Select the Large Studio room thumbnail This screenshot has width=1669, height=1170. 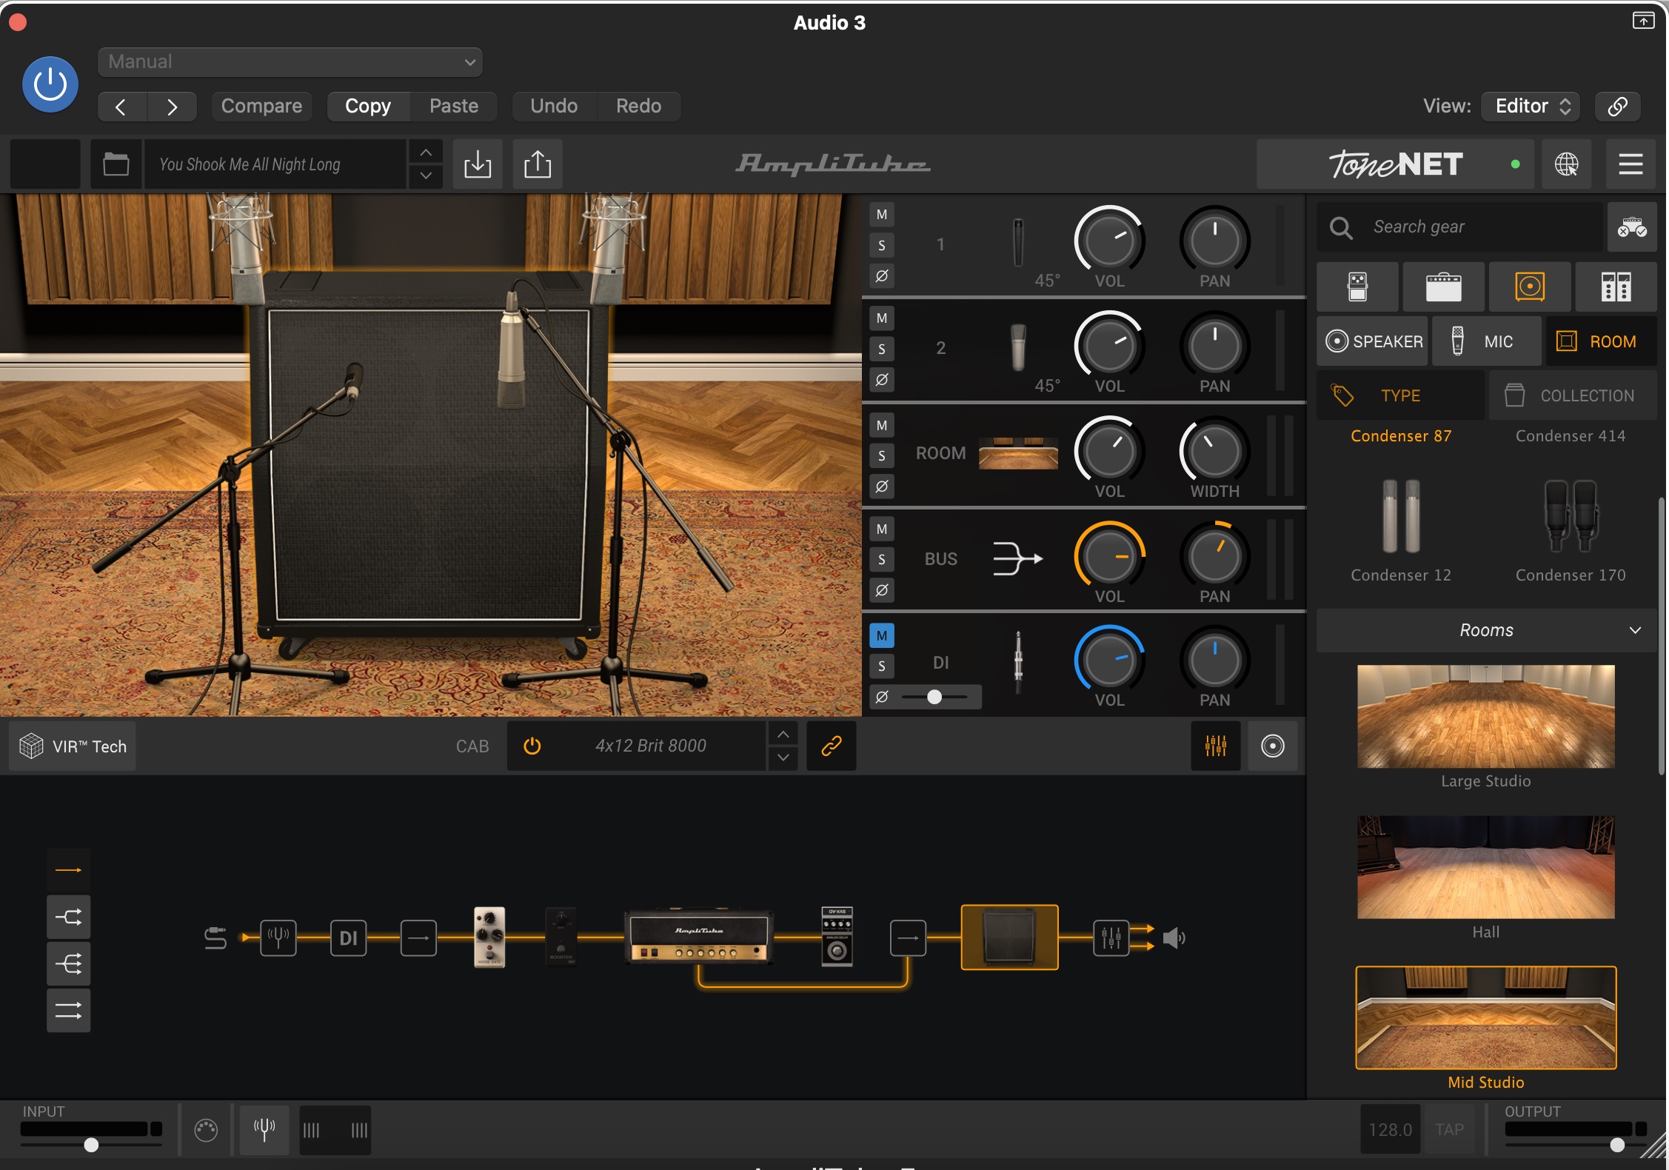(1486, 716)
